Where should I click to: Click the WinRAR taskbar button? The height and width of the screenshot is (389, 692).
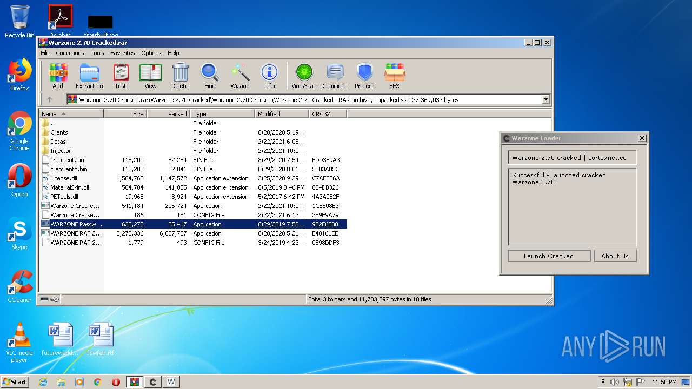134,382
